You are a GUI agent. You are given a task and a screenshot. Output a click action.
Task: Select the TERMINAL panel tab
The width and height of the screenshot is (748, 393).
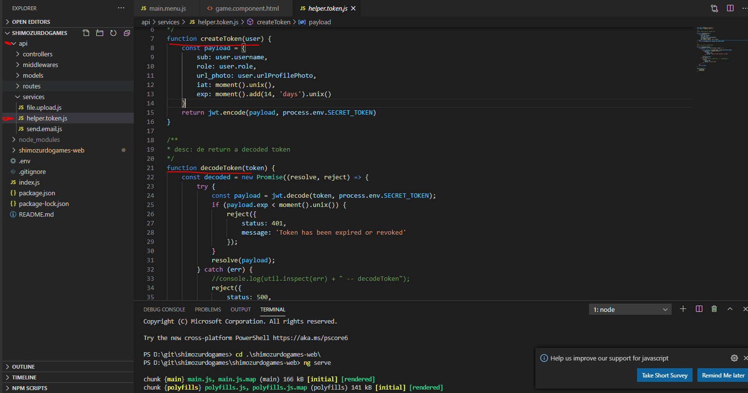(x=273, y=309)
